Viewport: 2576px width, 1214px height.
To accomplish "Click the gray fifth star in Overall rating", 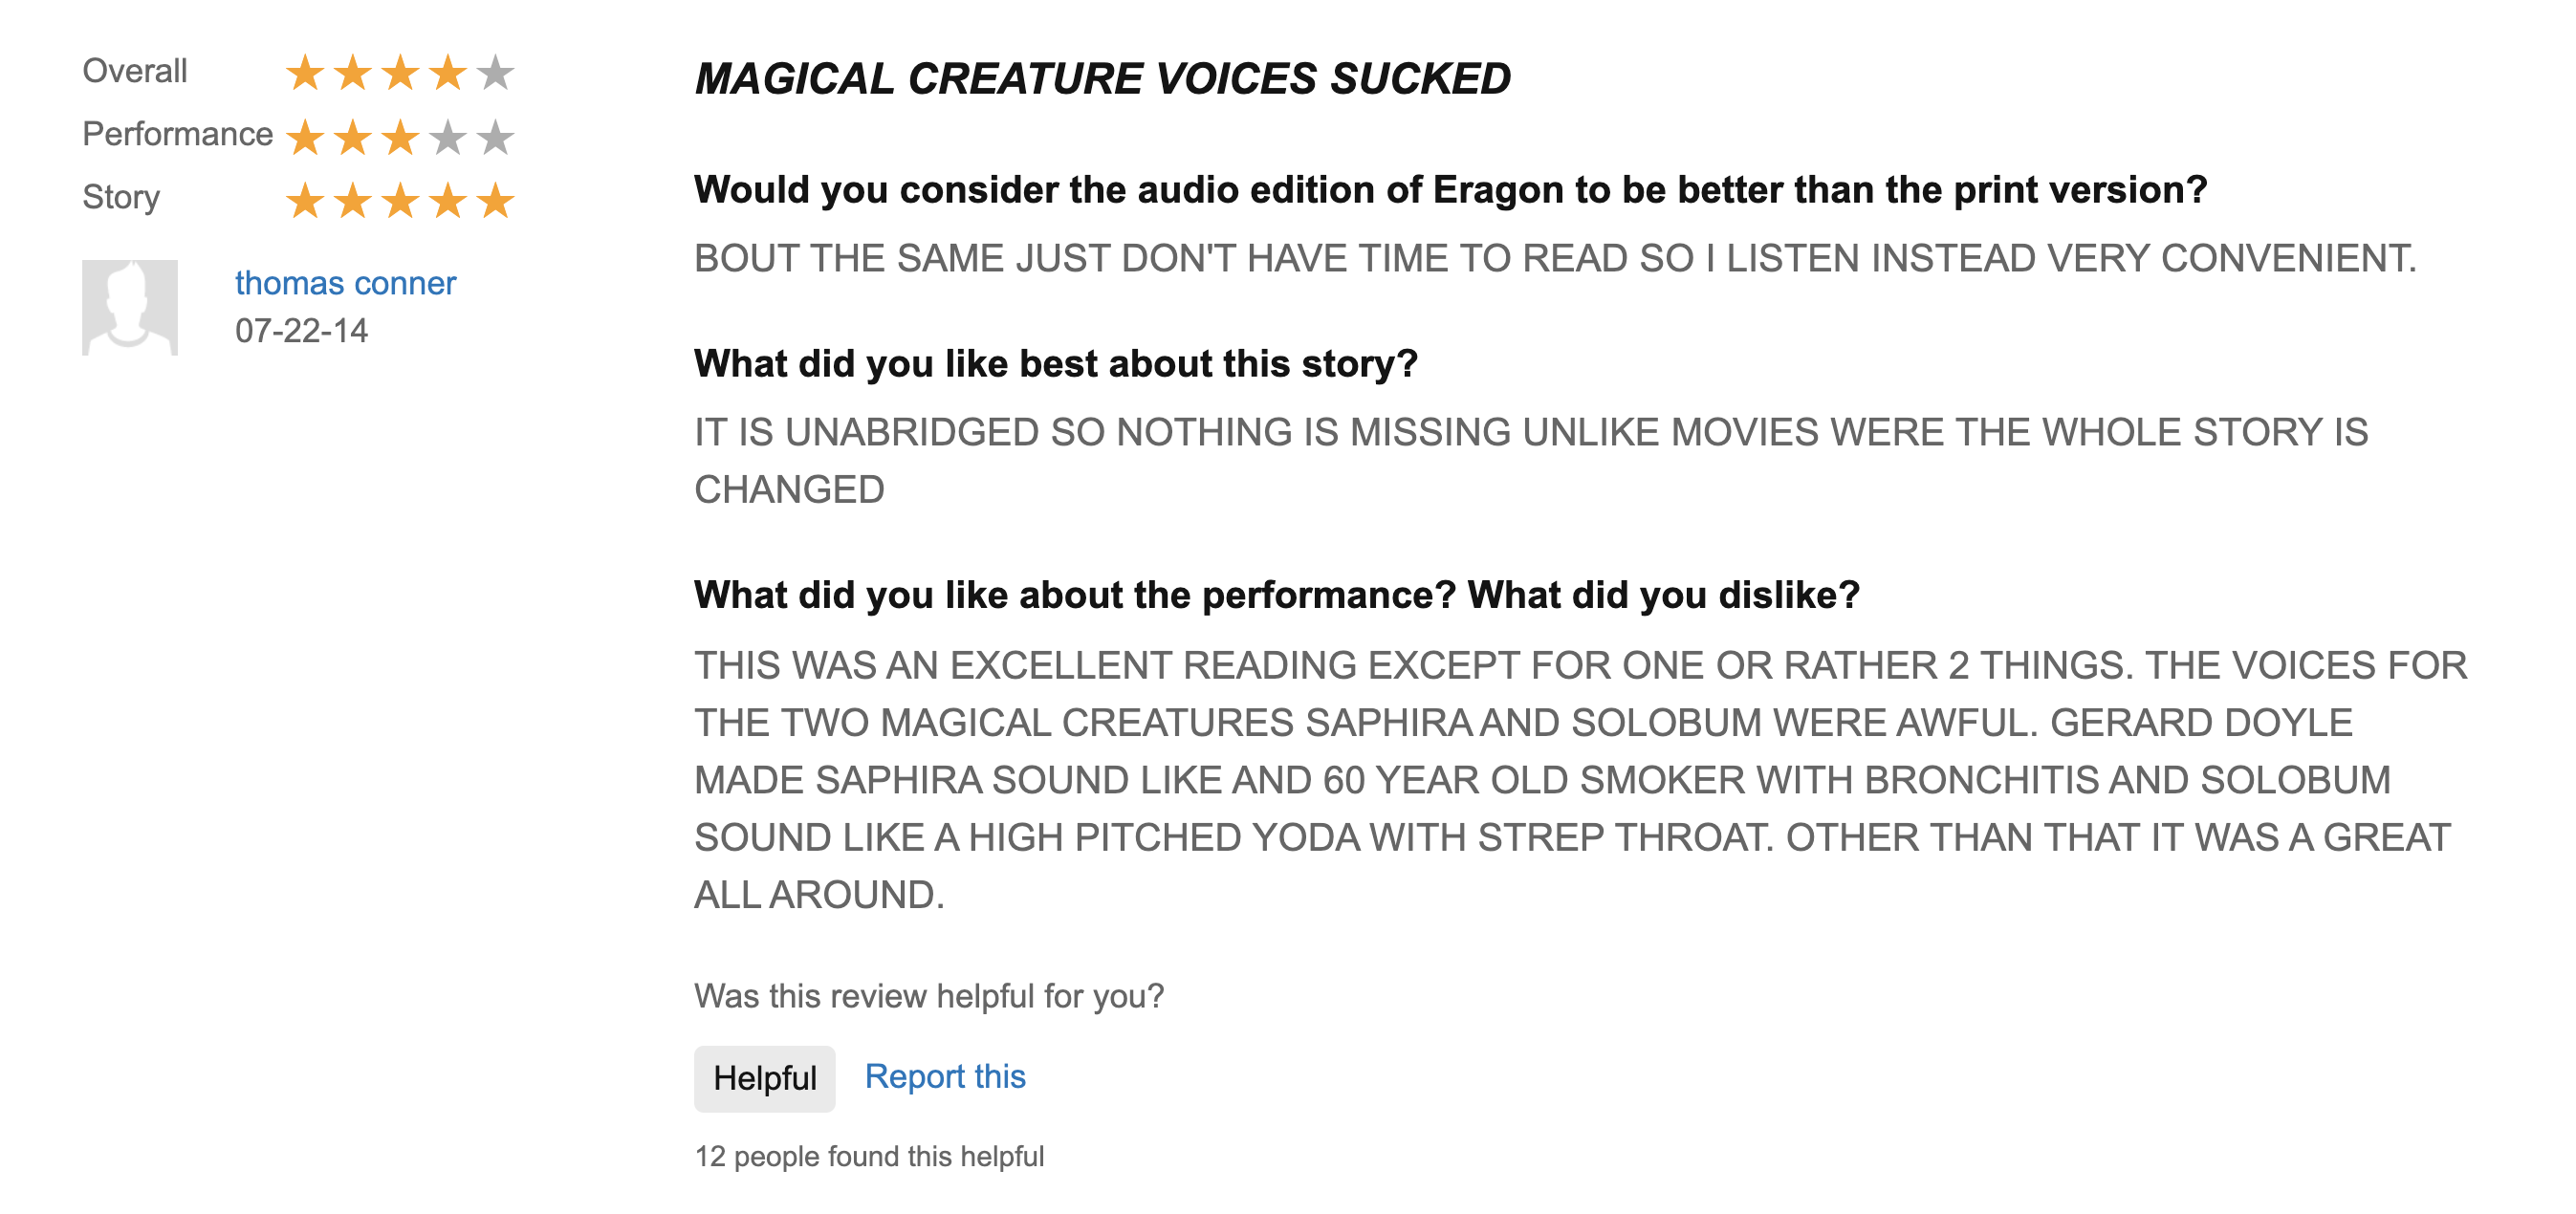I will [x=495, y=73].
